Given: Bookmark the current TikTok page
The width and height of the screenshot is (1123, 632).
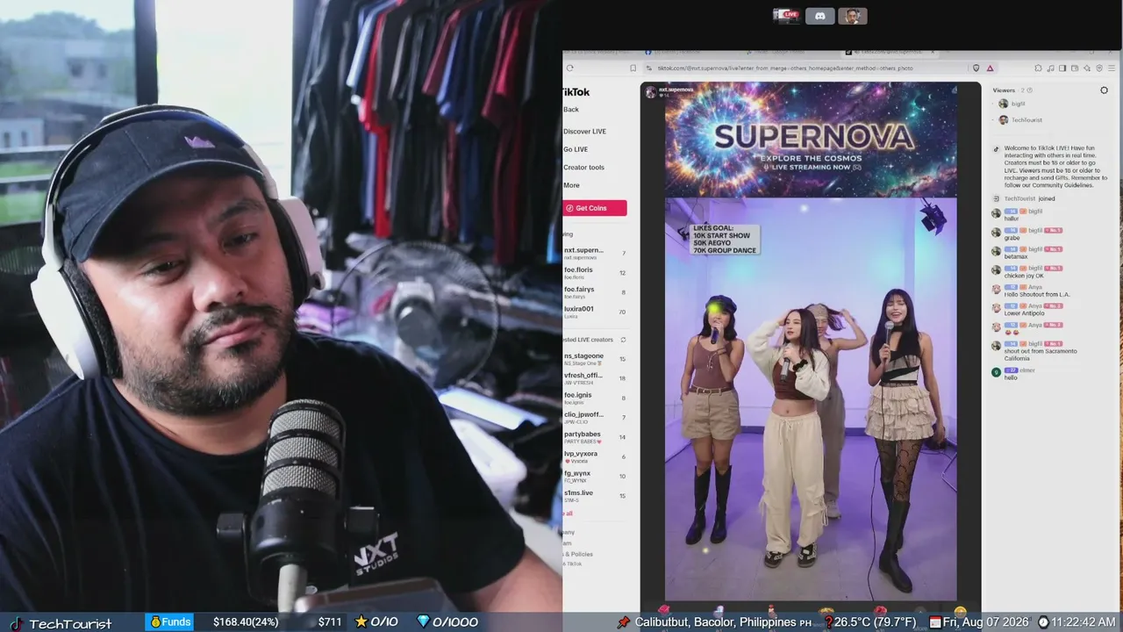Looking at the screenshot, I should coord(633,68).
